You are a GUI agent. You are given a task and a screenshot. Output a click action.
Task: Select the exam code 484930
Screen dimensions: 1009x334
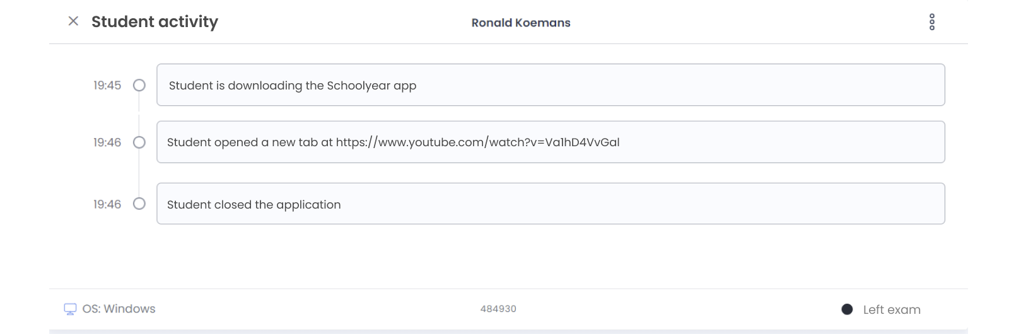[498, 309]
